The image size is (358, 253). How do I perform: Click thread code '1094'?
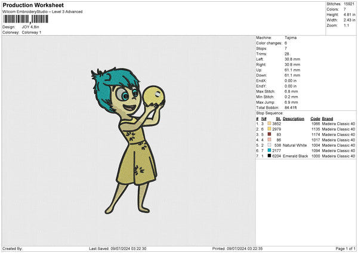click(x=316, y=151)
